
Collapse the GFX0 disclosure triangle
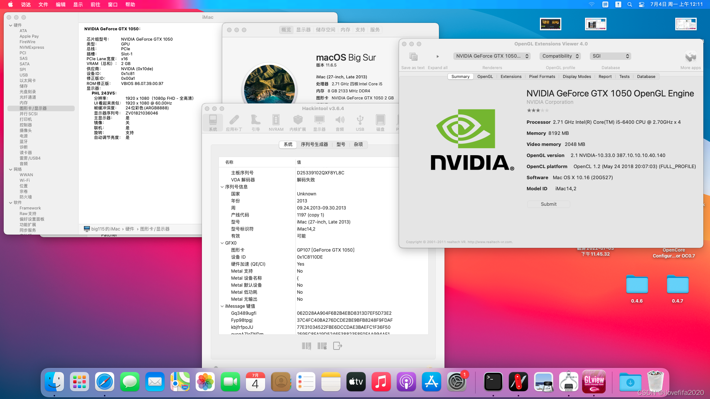pos(222,243)
